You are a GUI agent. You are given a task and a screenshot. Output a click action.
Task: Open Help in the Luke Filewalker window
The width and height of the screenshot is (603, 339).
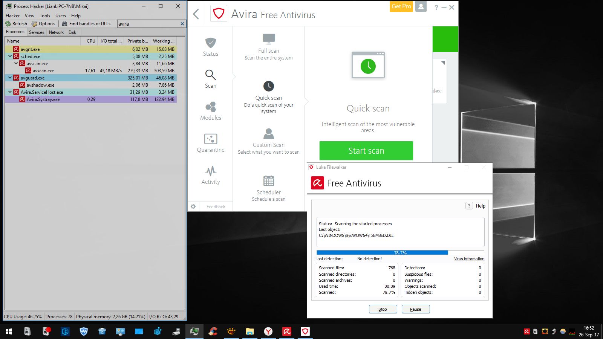click(x=476, y=206)
